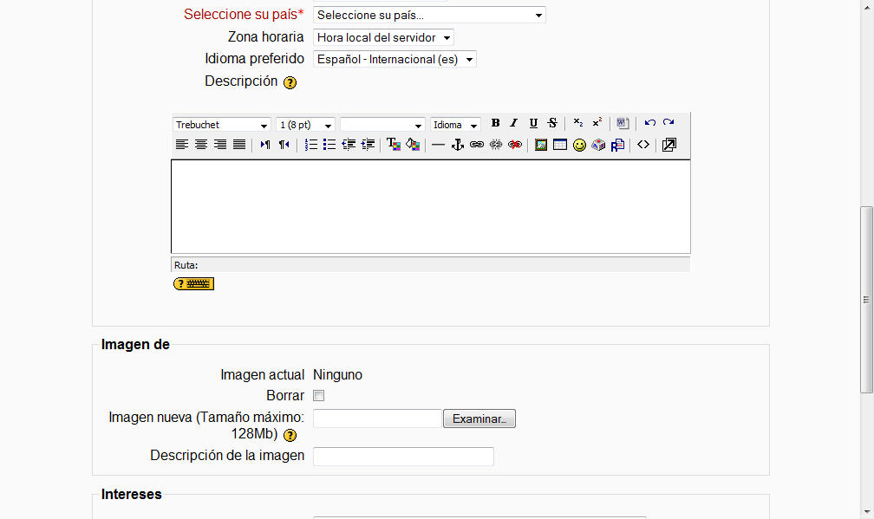This screenshot has width=874, height=519.
Task: Expand the Zona horaria dropdown
Action: 383,37
